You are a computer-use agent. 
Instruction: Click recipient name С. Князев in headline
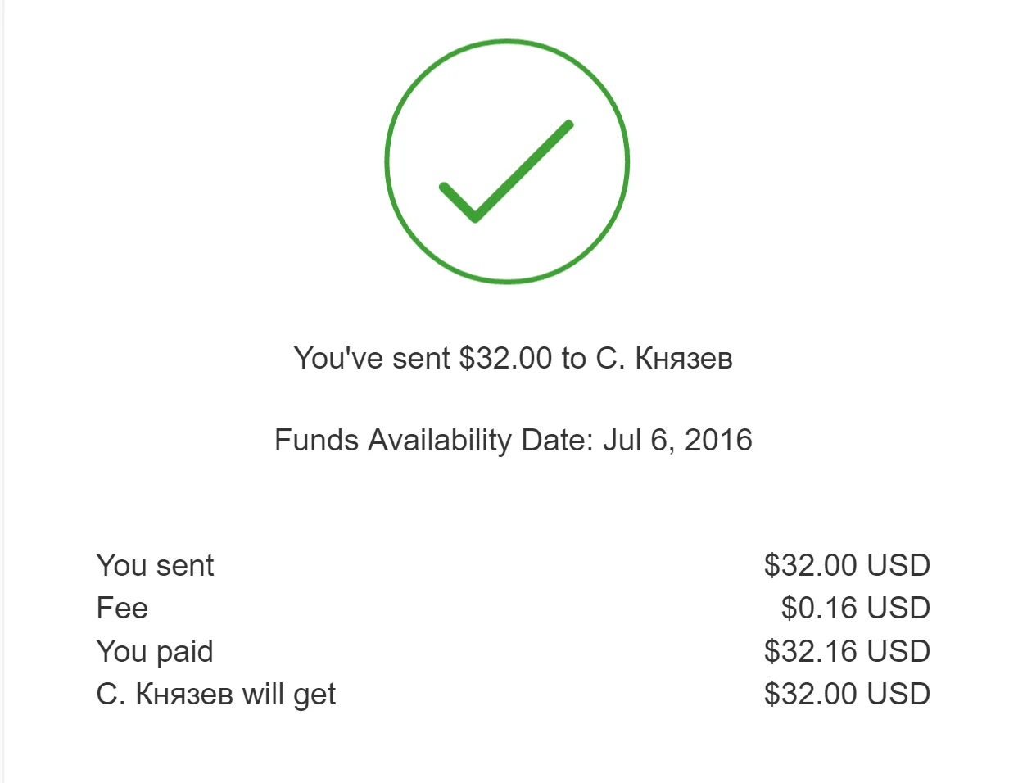[664, 359]
